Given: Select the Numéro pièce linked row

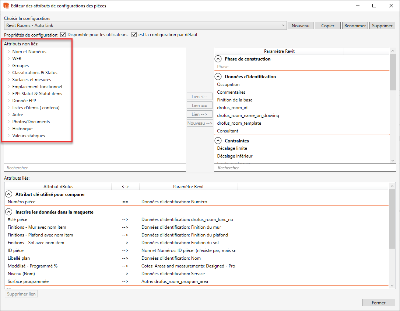Looking at the screenshot, I should click(x=22, y=202).
